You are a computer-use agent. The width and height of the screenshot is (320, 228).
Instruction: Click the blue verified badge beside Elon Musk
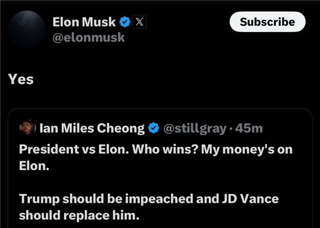[125, 22]
